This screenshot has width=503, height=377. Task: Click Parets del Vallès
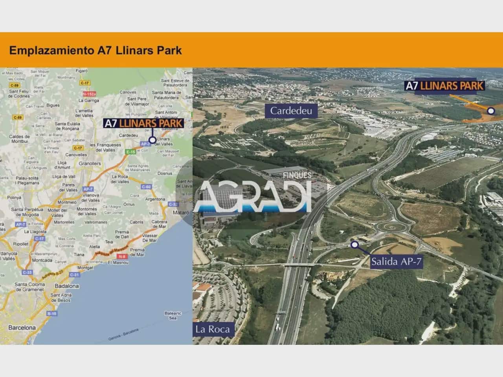click(68, 187)
